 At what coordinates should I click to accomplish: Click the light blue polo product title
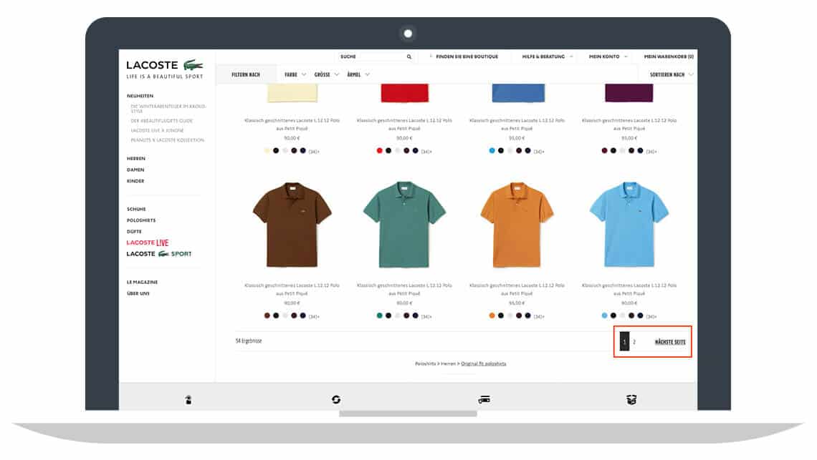629,289
